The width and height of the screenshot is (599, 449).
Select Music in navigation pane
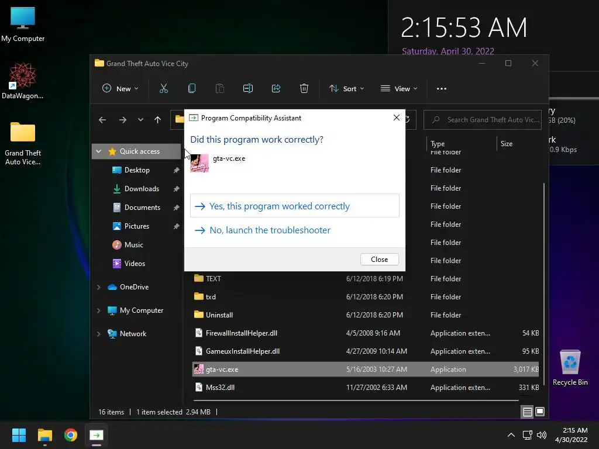[x=133, y=245]
